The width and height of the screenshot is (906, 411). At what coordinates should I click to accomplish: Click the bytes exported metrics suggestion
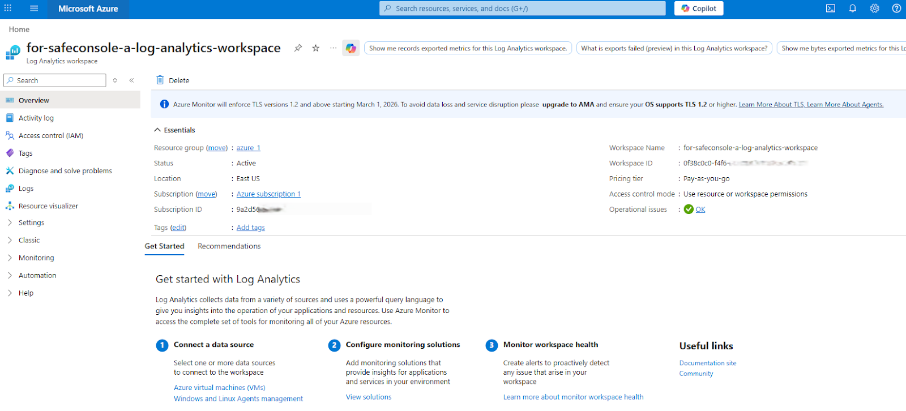[x=841, y=48]
